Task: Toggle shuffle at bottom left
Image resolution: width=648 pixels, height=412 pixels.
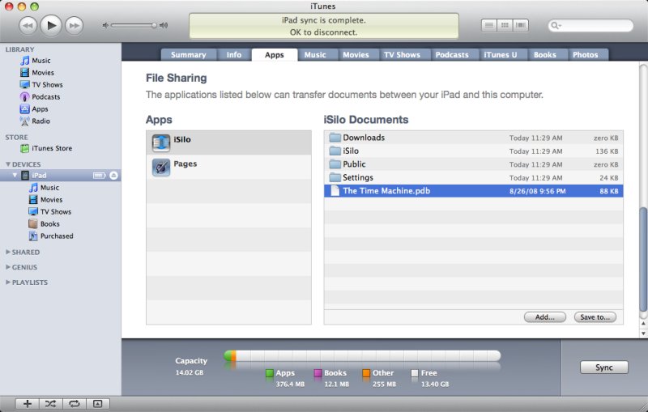Action: 50,403
